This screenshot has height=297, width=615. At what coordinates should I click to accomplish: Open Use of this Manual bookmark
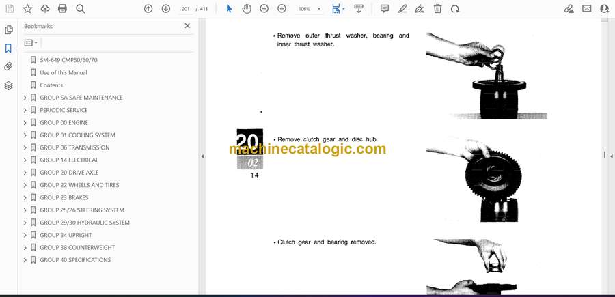pyautogui.click(x=64, y=72)
